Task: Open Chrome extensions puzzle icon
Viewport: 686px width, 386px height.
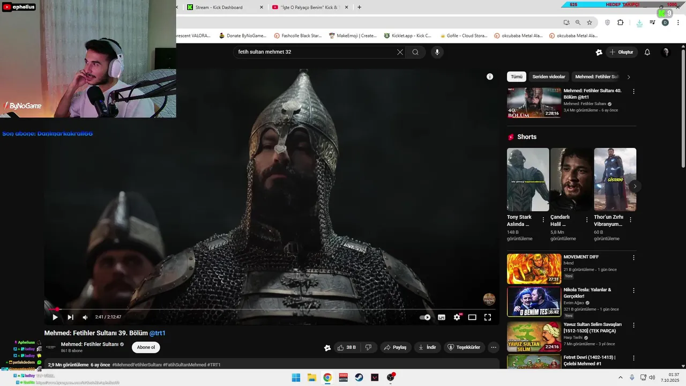Action: 621,23
